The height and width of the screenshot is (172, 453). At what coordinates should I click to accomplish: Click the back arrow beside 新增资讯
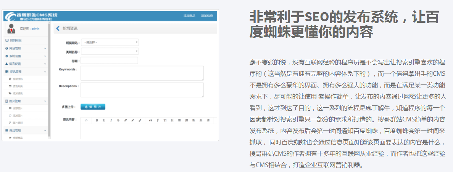(x=58, y=29)
